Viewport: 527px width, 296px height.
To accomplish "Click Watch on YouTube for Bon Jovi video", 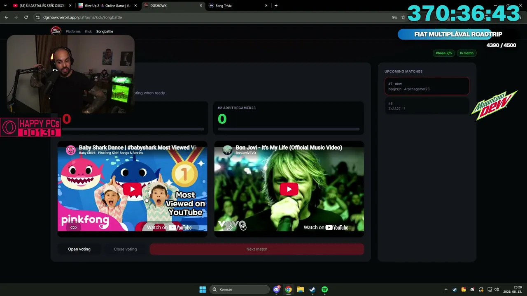I will [326, 227].
